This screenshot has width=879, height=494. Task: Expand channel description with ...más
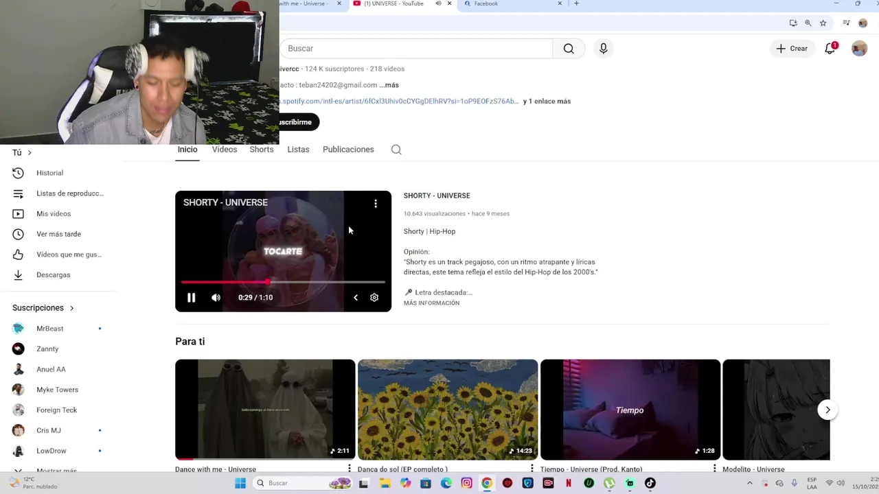pos(389,85)
